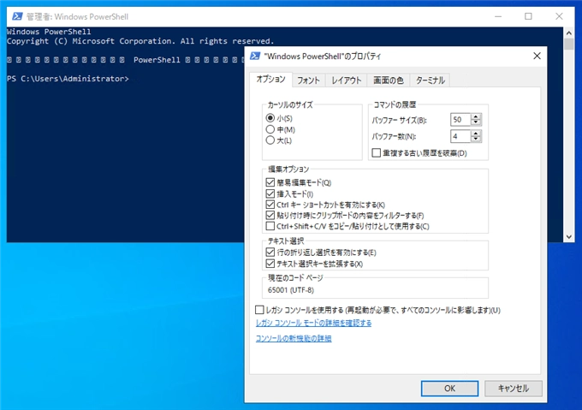582x410 pixels.
Task: Toggle テキスト選択キーを拡張する(X) checkbox
Action: (270, 264)
